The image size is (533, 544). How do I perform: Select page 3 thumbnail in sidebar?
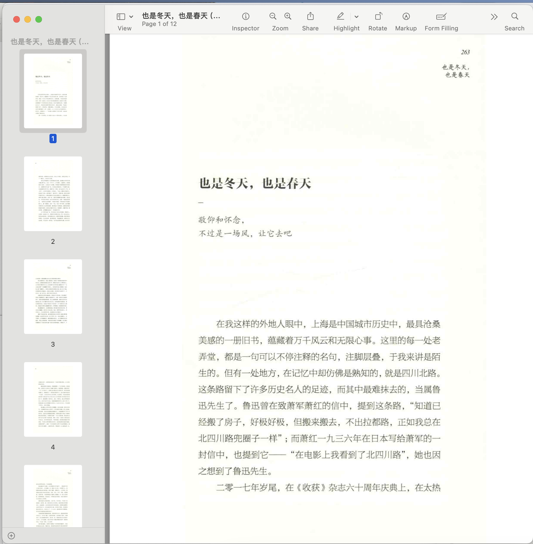pos(53,296)
